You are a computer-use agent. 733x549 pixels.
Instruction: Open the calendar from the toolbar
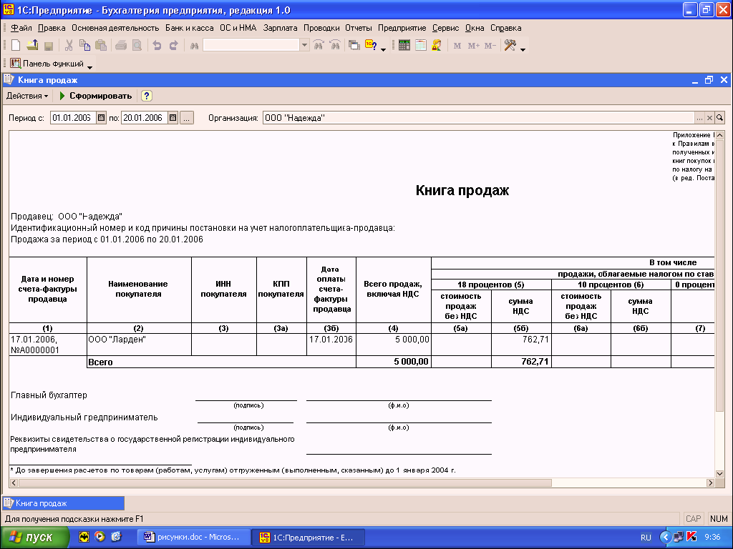420,45
